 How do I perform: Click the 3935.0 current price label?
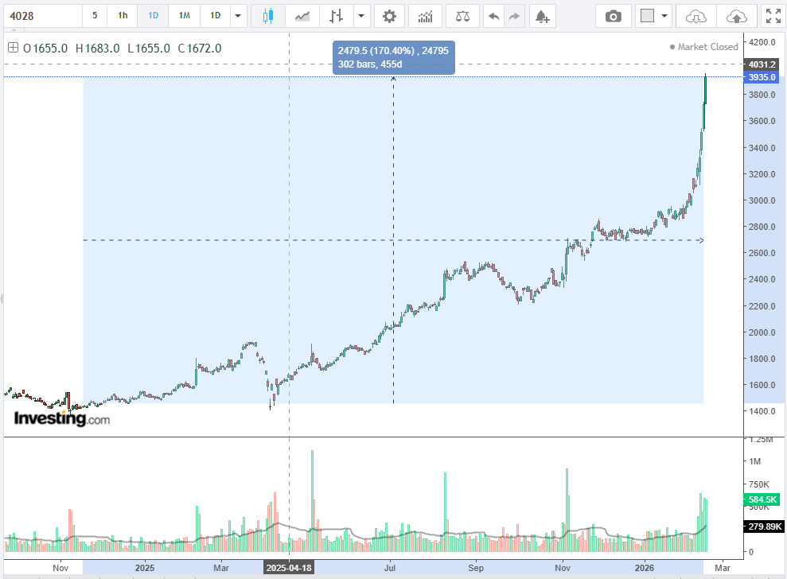[x=762, y=77]
